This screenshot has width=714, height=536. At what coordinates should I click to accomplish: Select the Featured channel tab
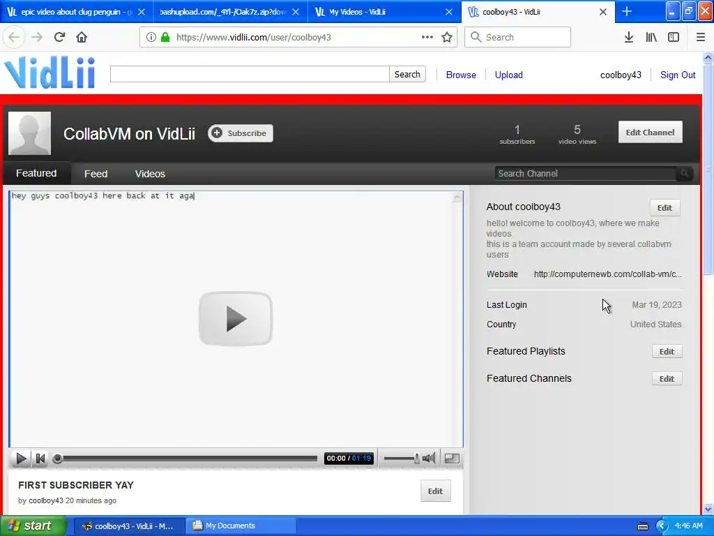(36, 173)
